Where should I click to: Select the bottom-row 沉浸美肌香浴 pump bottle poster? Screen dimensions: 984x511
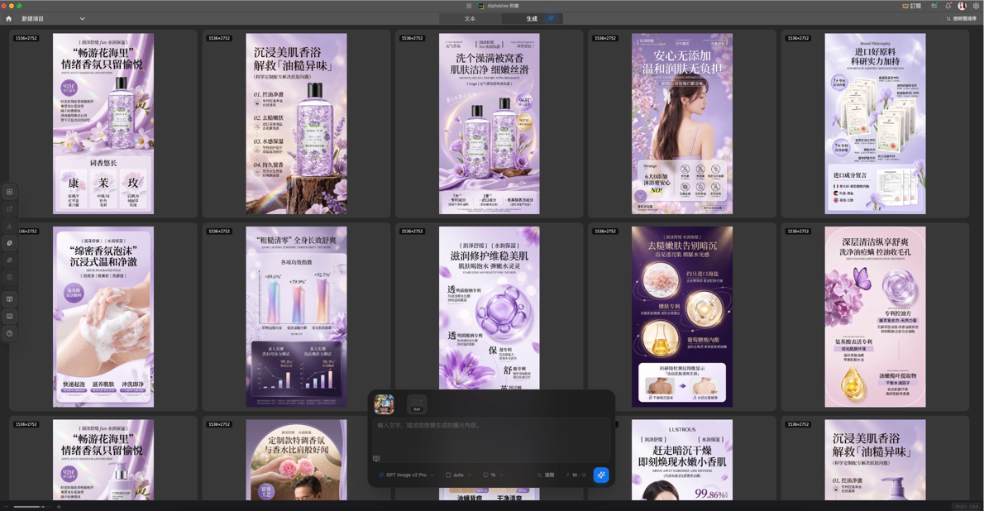[875, 461]
